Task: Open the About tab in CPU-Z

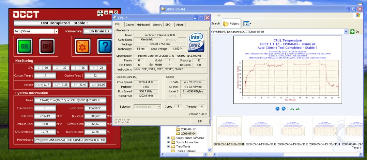Action: 180,25
